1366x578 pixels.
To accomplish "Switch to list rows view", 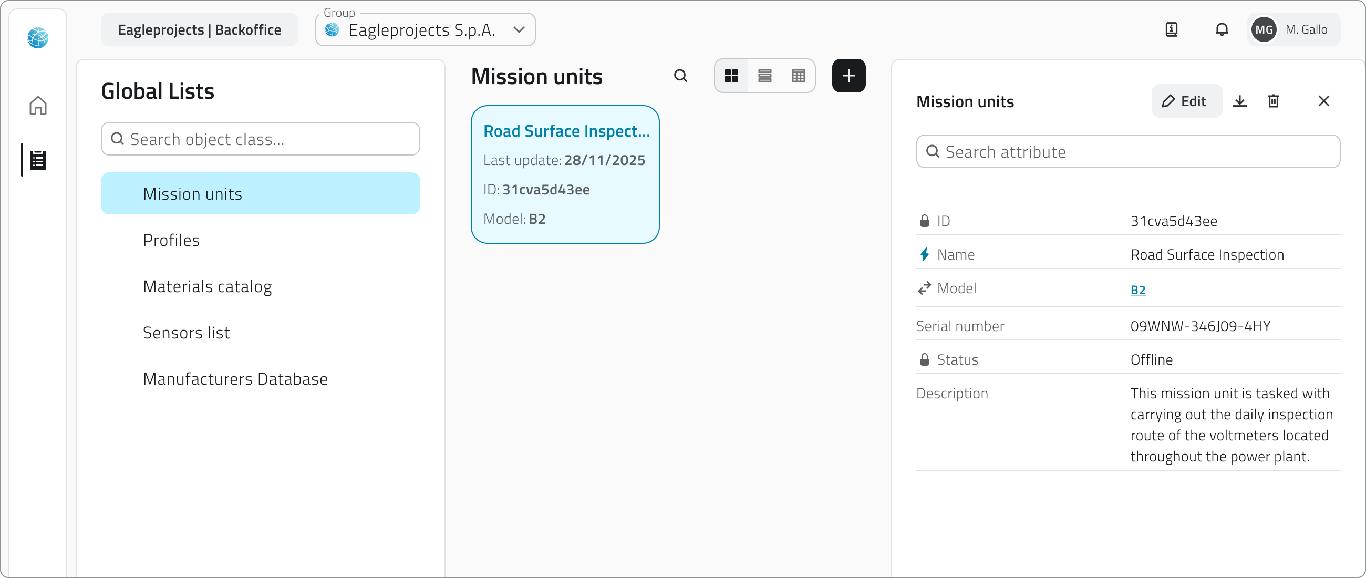I will coord(764,76).
